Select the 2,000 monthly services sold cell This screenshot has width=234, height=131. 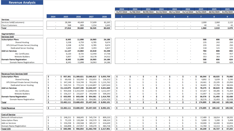(204, 22)
